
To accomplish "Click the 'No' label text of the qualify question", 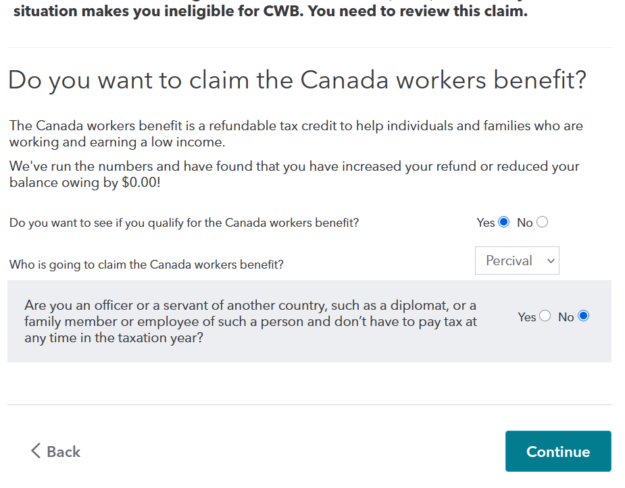I will [x=524, y=223].
